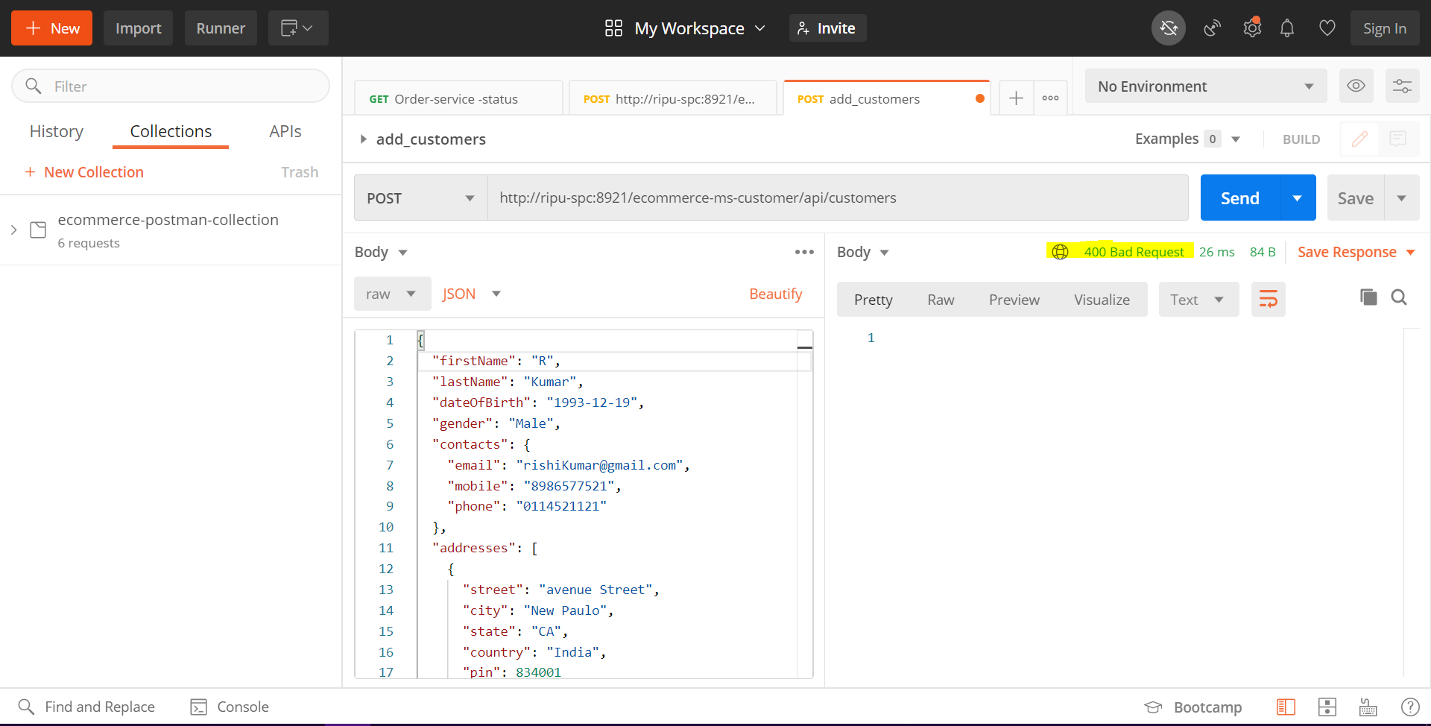Image resolution: width=1431 pixels, height=726 pixels.
Task: Create a New Collection
Action: (x=84, y=172)
